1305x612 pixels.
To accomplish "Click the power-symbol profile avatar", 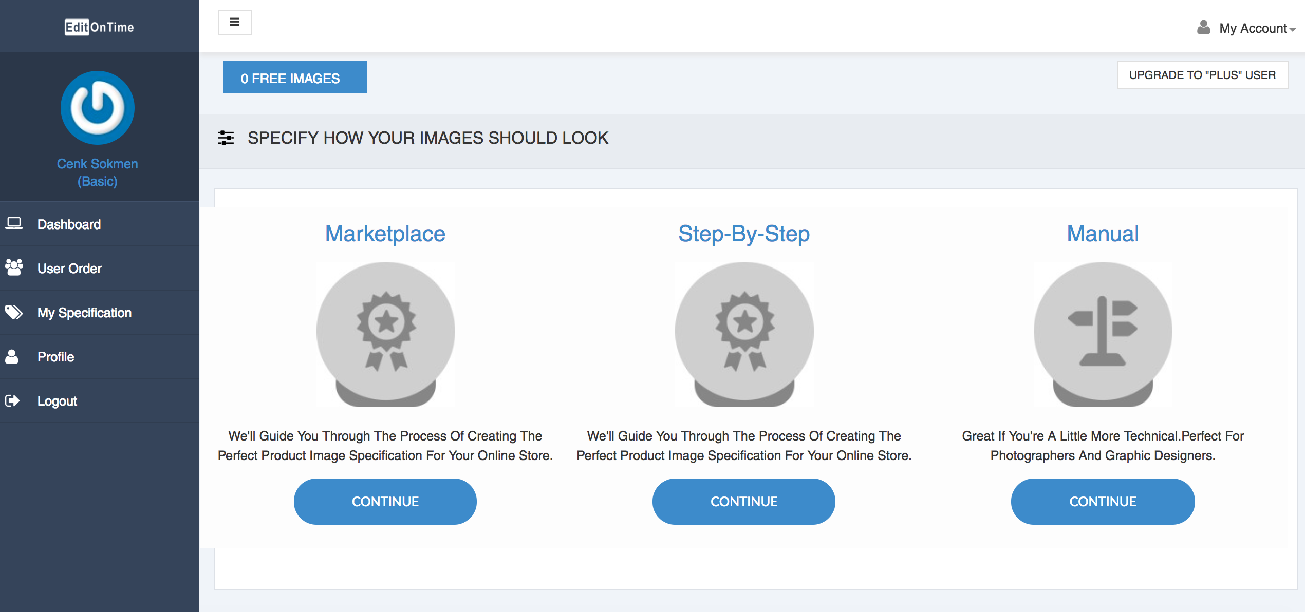I will pos(98,108).
